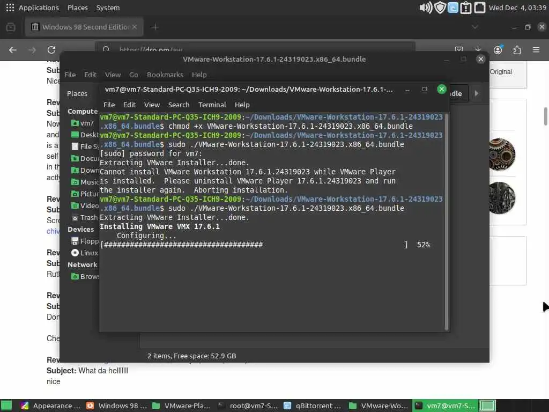Reload the browser page
The image size is (549, 412).
[x=51, y=50]
